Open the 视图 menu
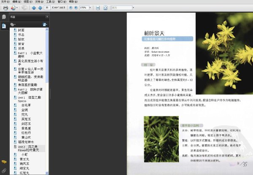This screenshot has width=253, height=175. pos(28,2)
